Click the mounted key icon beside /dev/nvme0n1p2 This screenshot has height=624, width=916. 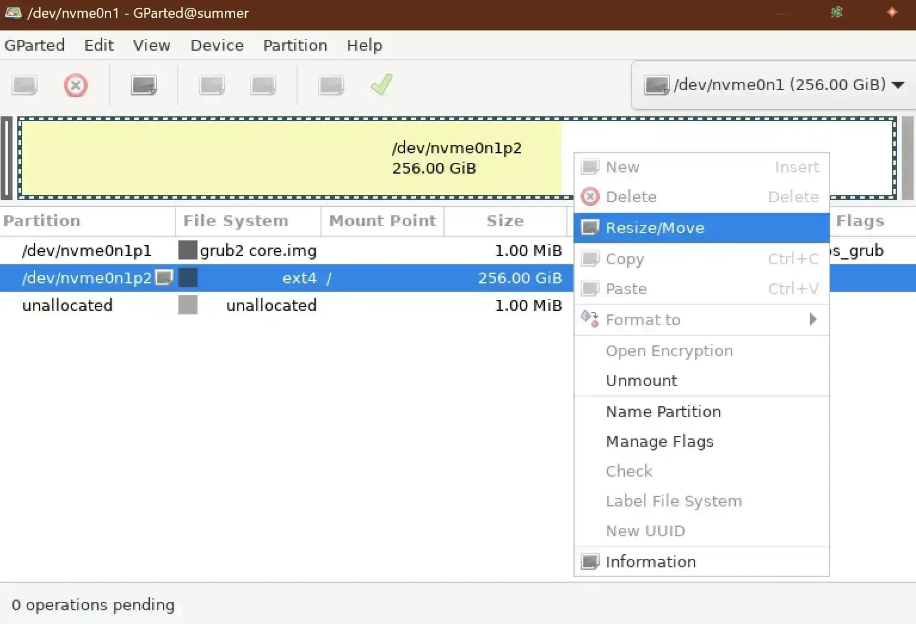pyautogui.click(x=164, y=277)
